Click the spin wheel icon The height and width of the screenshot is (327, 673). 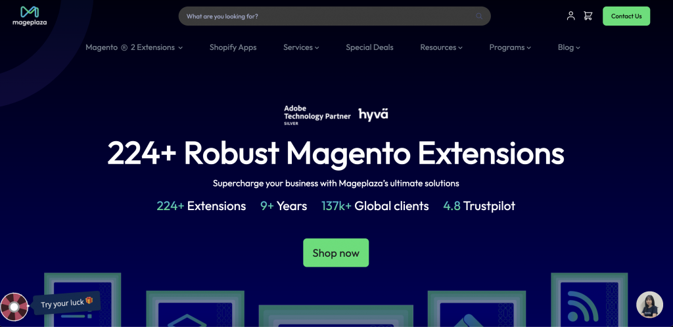(x=14, y=307)
